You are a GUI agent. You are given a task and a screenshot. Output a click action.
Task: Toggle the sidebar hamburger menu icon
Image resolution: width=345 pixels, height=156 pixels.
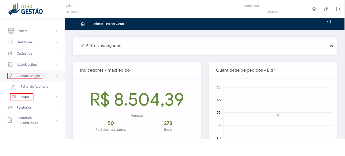(x=54, y=9)
